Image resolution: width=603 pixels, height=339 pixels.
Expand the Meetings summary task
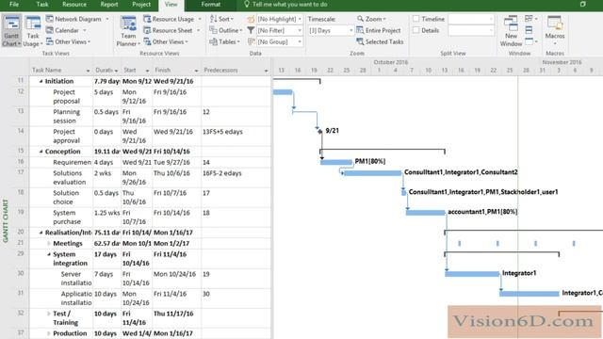[49, 244]
